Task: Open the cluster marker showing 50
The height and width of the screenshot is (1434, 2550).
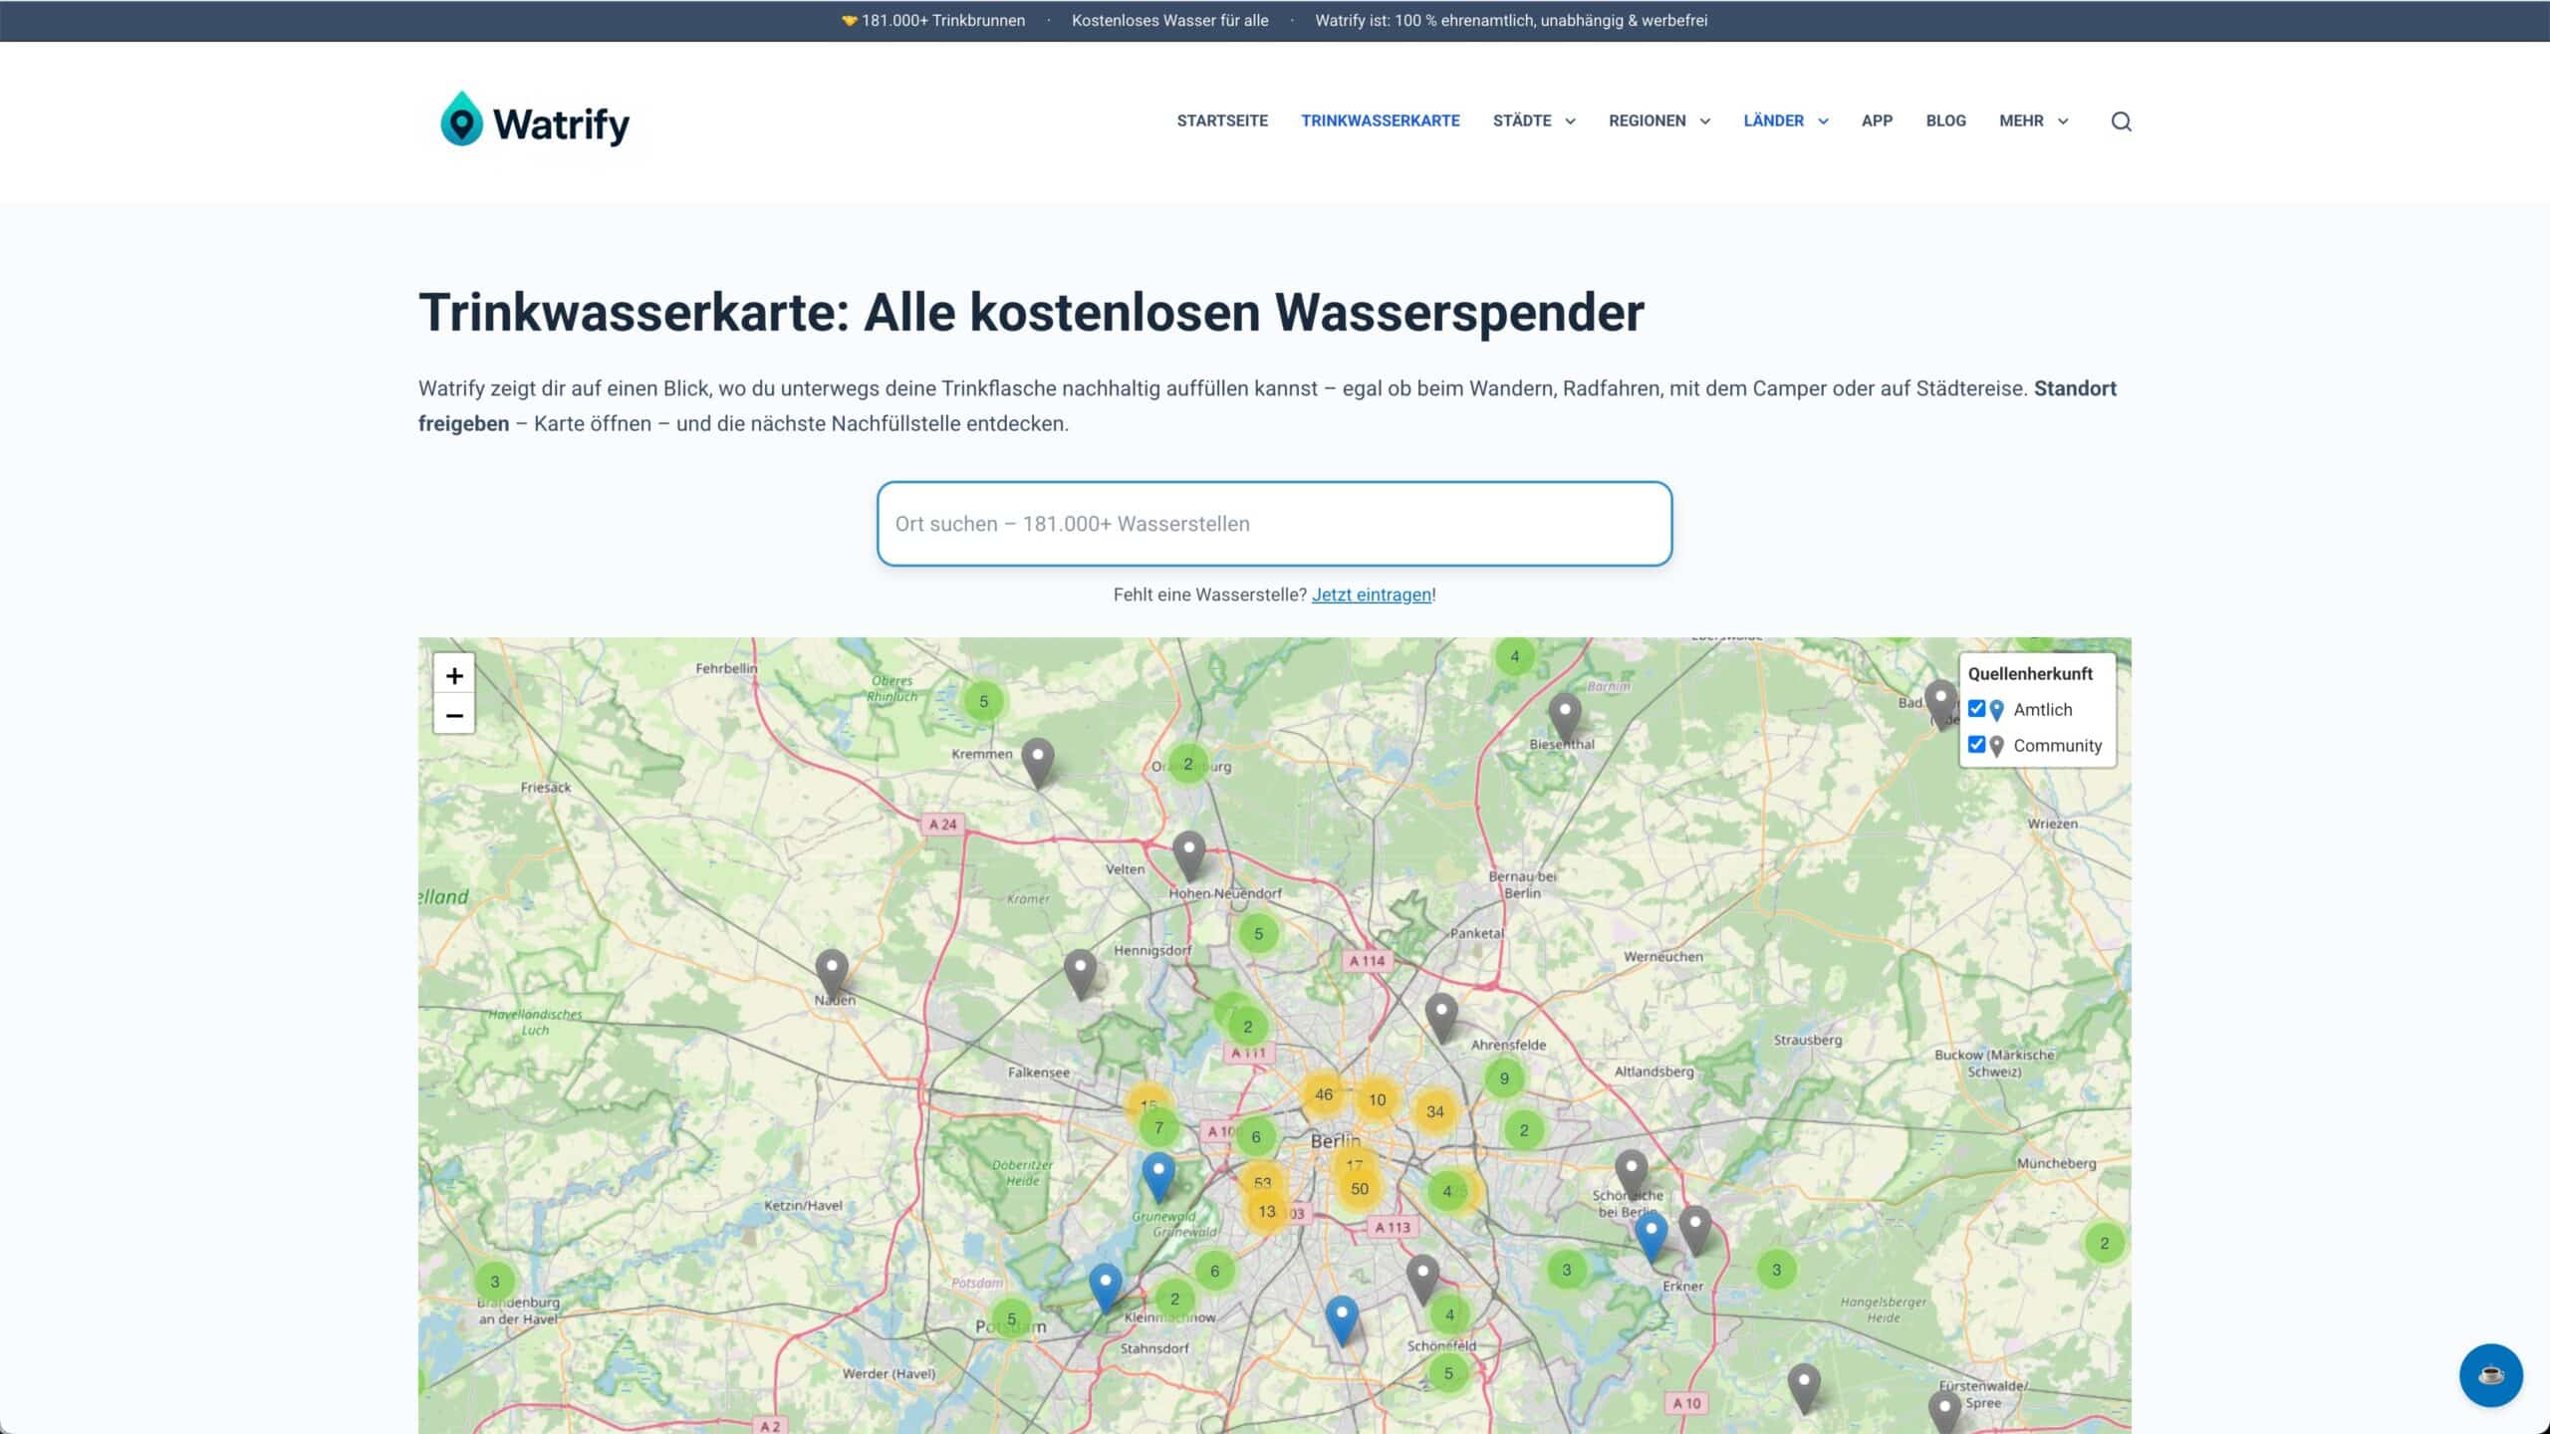Action: click(x=1360, y=1188)
